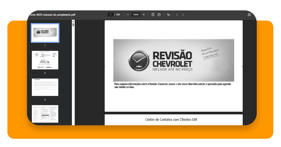Image resolution: width=281 pixels, height=147 pixels.
Task: Click the save to Drive icon
Action: point(249,15)
